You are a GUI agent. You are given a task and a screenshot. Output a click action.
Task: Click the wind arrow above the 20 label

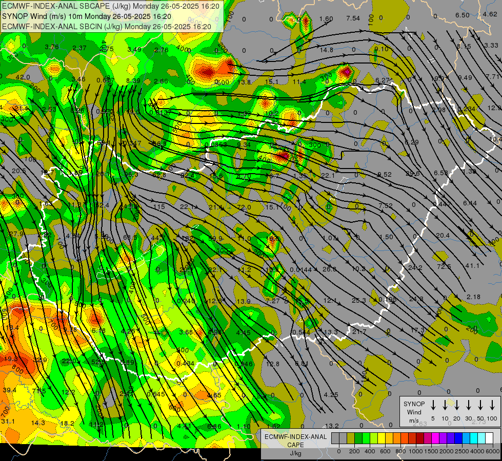[x=456, y=405]
